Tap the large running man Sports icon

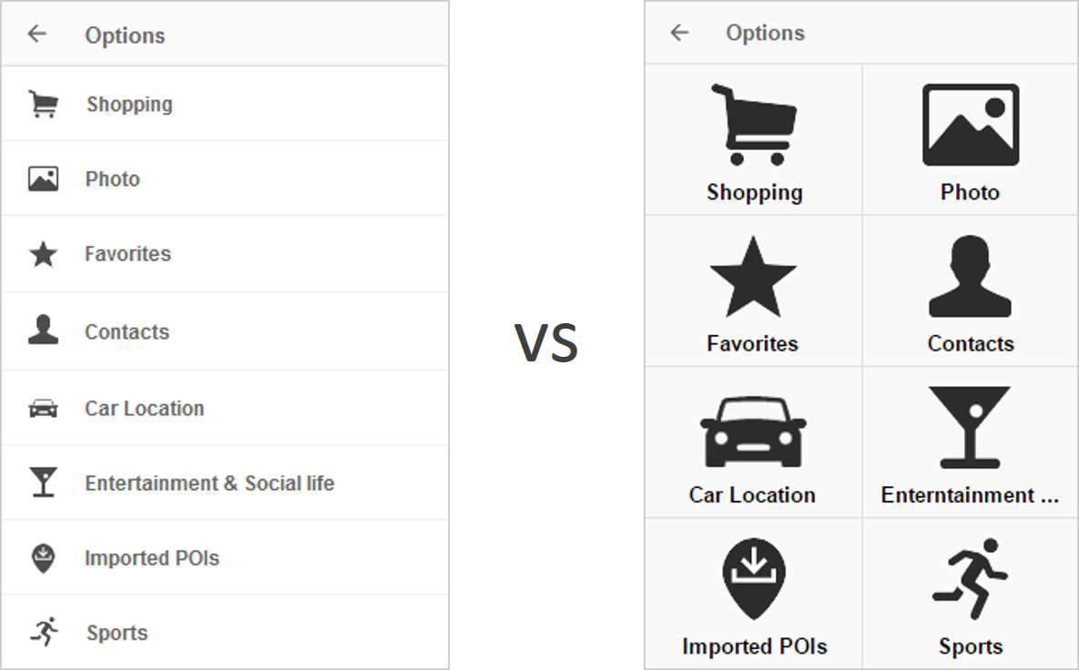pyautogui.click(x=971, y=578)
